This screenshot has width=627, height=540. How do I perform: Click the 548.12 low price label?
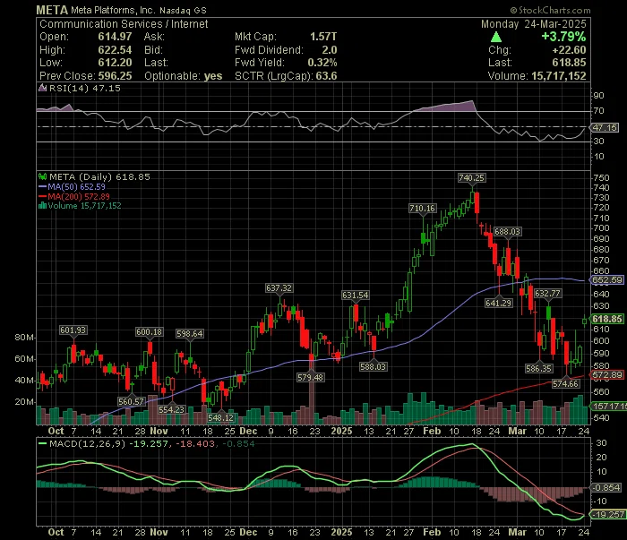pos(220,417)
